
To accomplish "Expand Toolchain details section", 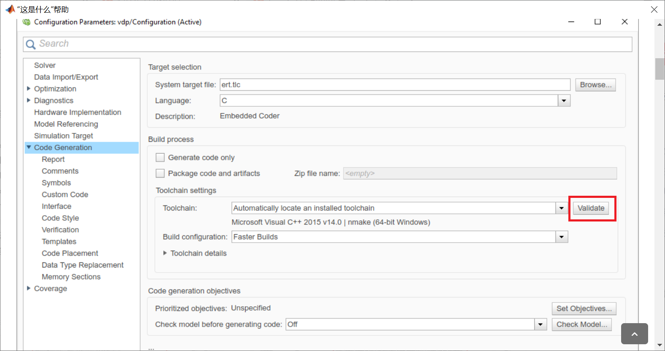I will click(165, 253).
